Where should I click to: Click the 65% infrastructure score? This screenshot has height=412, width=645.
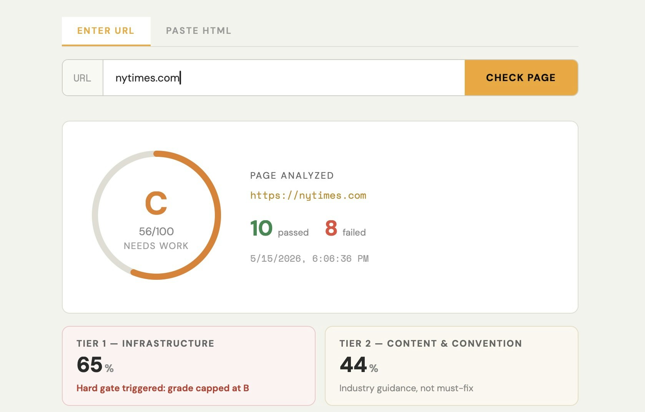point(95,365)
